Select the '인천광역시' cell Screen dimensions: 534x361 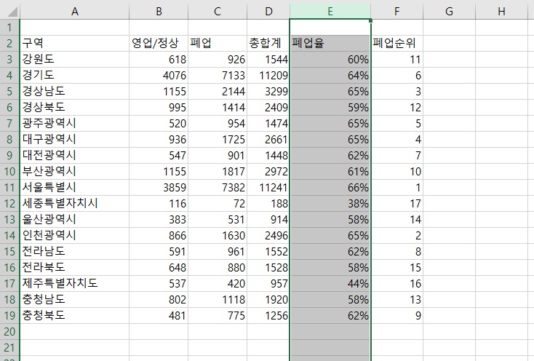(75, 236)
